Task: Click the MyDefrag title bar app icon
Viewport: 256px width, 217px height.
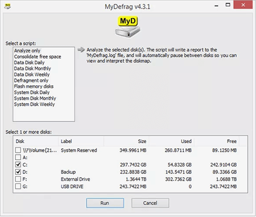Action: tap(7, 6)
